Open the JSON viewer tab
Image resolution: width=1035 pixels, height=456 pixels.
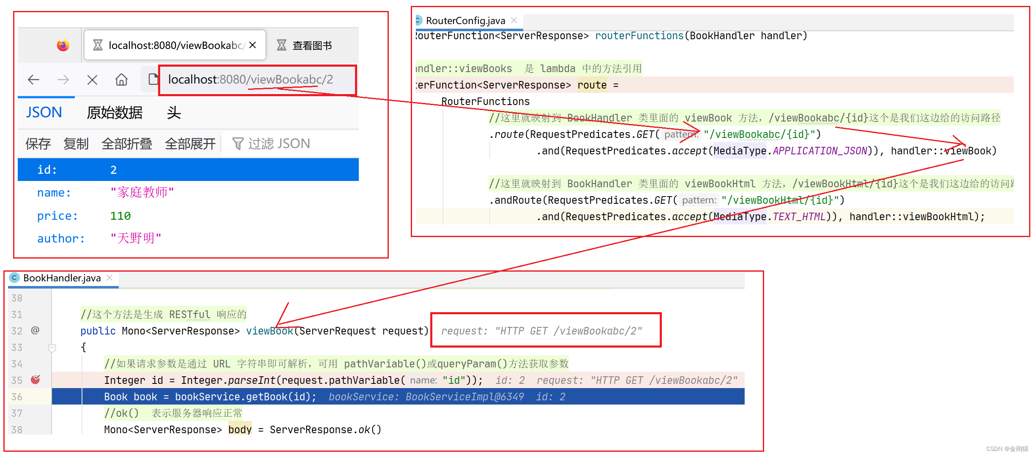pyautogui.click(x=44, y=112)
